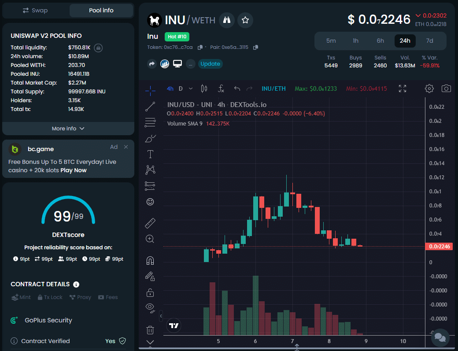Switch to the Pool info tab

101,11
